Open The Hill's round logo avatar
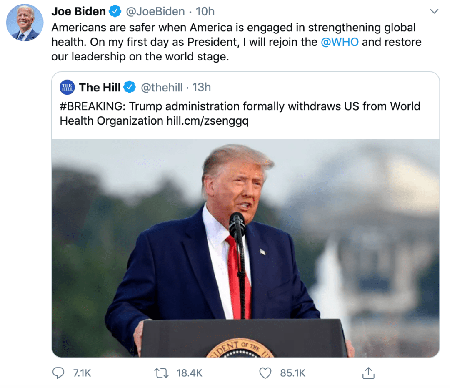The height and width of the screenshot is (388, 450). click(x=67, y=87)
